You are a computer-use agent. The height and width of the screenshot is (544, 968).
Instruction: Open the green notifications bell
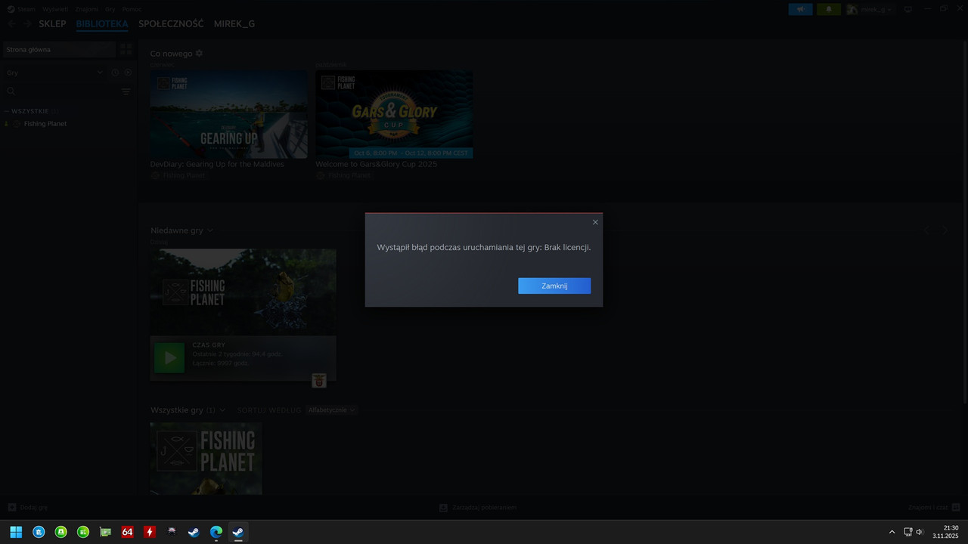click(x=829, y=9)
